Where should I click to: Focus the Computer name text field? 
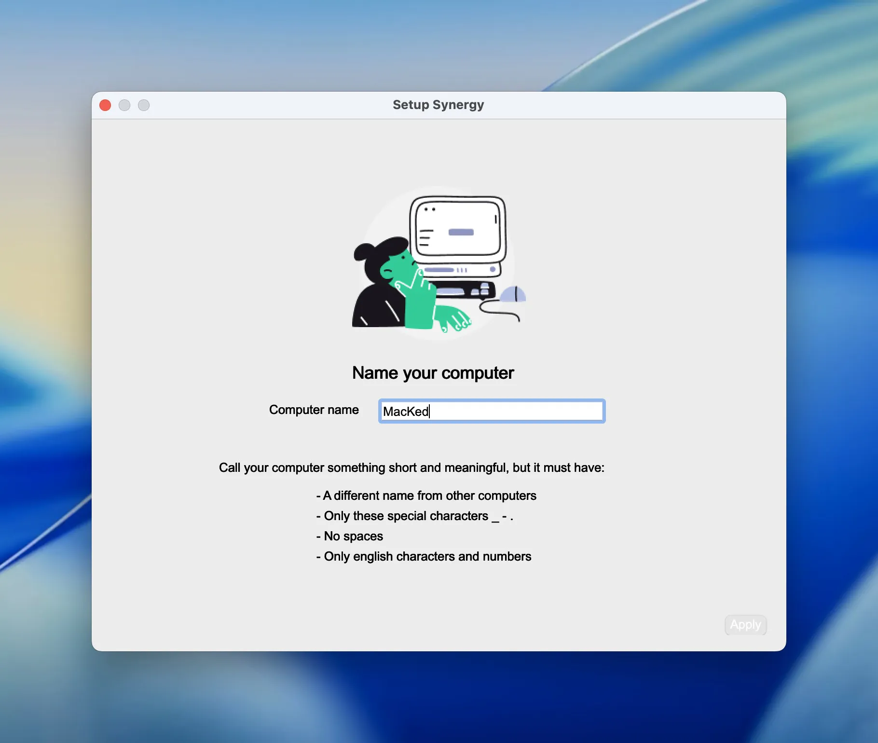516,411
